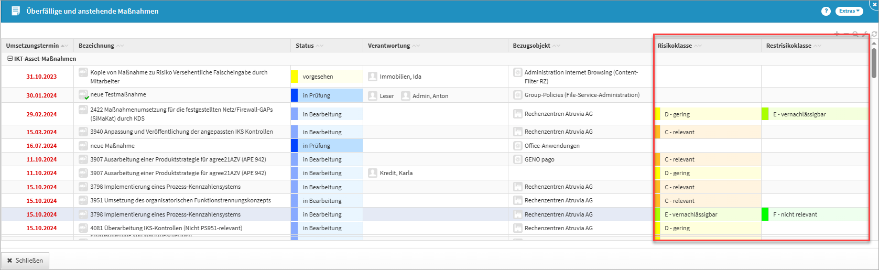Collapse the IKT-Asset-Maßnahmen group

point(10,59)
